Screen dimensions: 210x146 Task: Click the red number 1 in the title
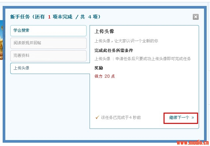[x=49, y=17]
